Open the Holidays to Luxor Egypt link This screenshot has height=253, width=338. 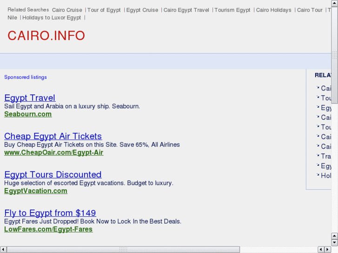click(x=52, y=18)
